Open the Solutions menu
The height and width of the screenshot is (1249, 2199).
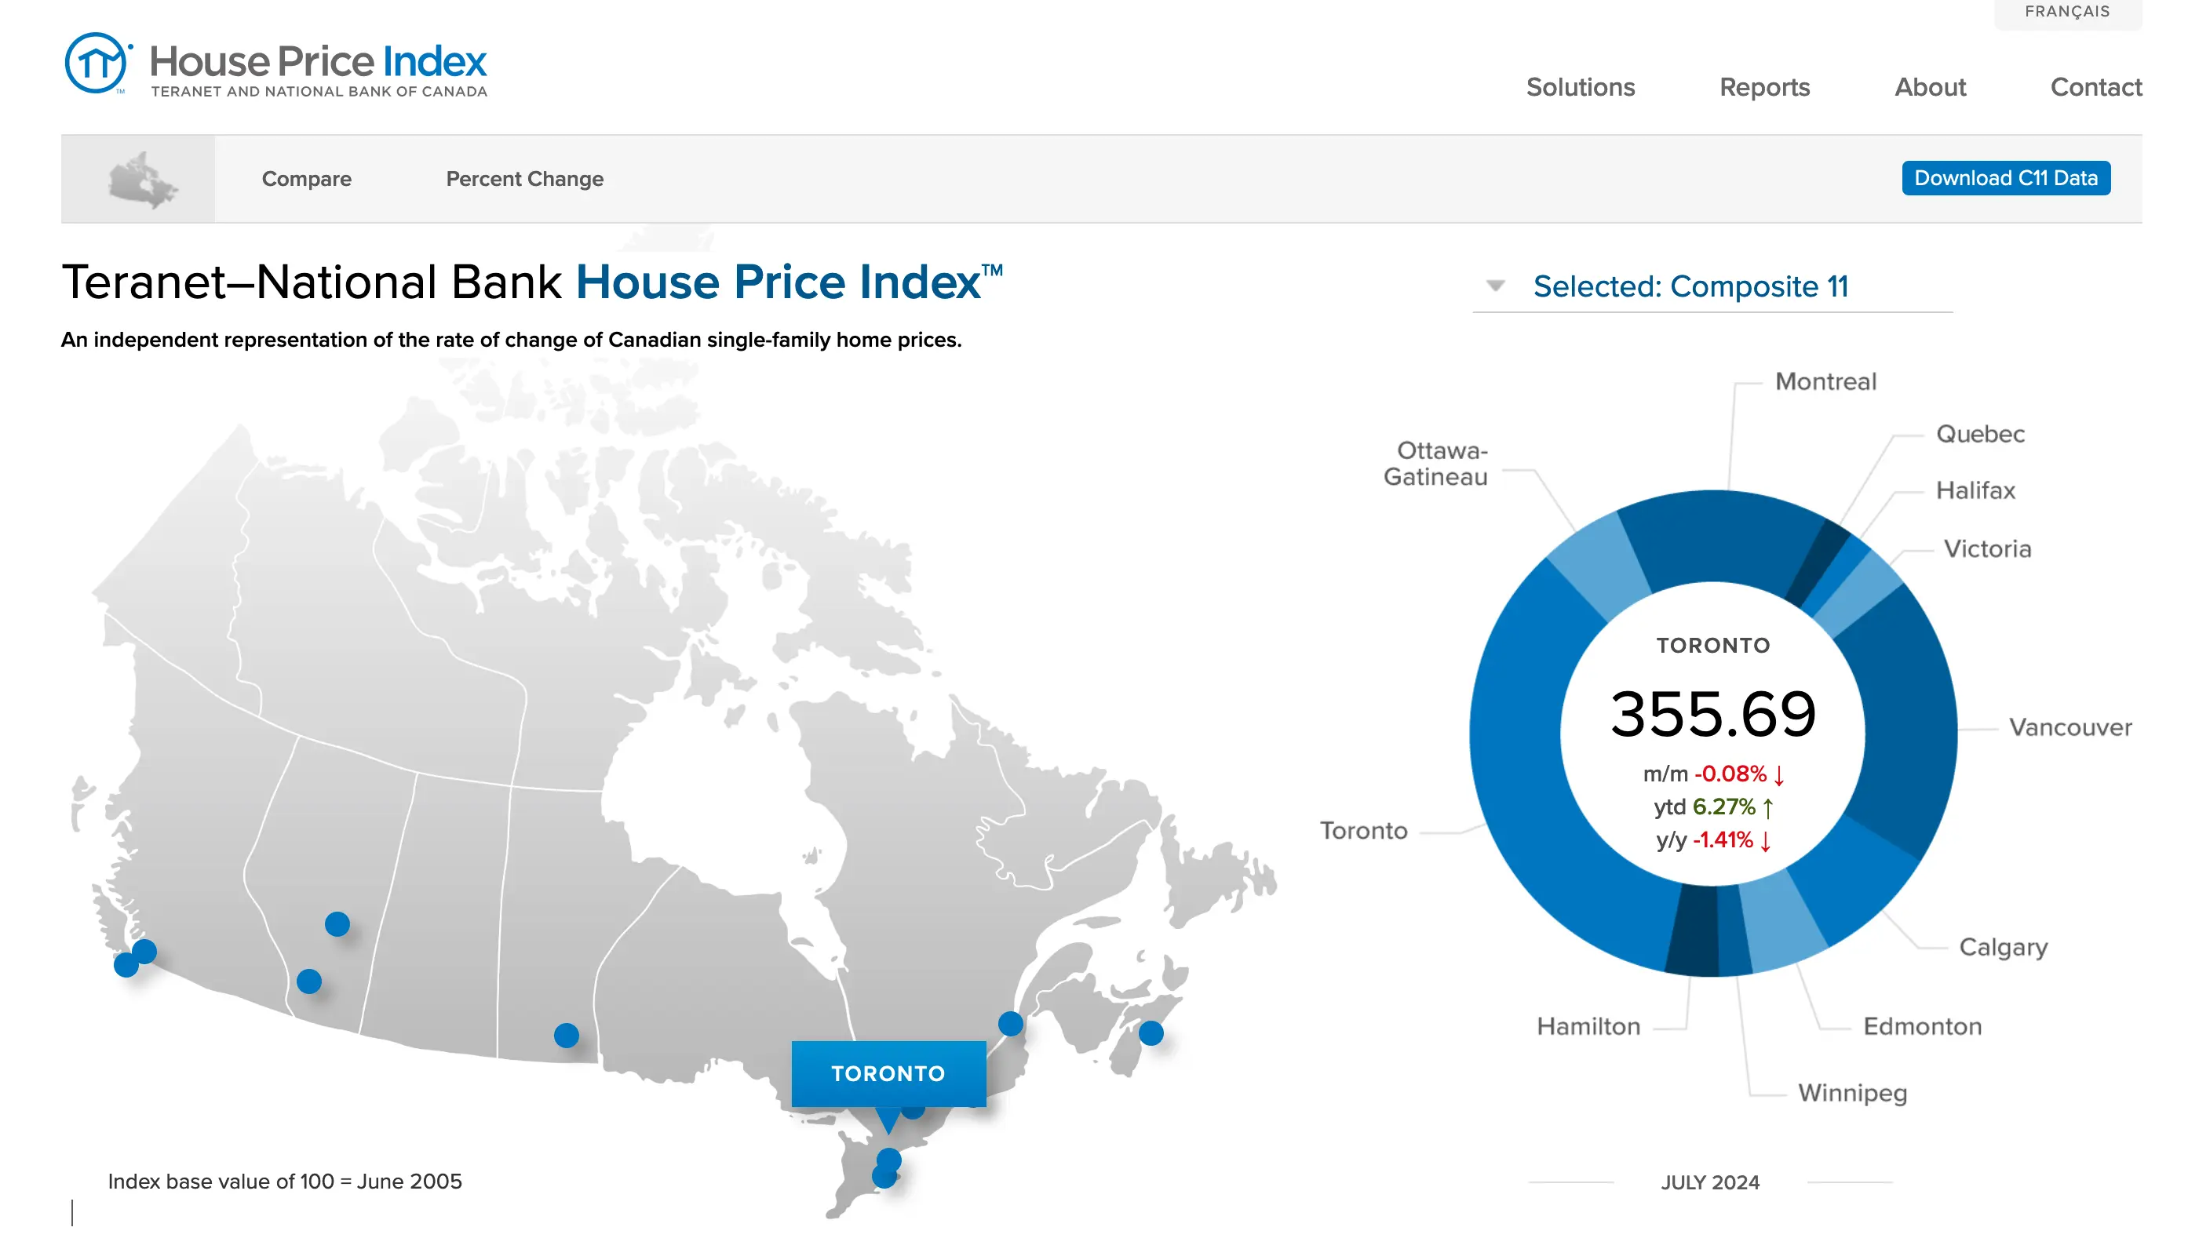(1580, 86)
